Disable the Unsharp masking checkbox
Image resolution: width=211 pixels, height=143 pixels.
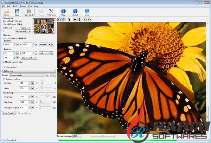(4, 79)
